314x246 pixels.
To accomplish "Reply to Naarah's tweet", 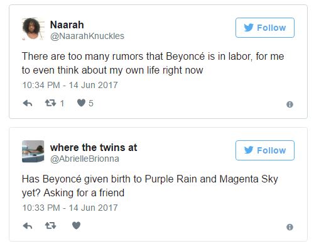I will pos(28,103).
